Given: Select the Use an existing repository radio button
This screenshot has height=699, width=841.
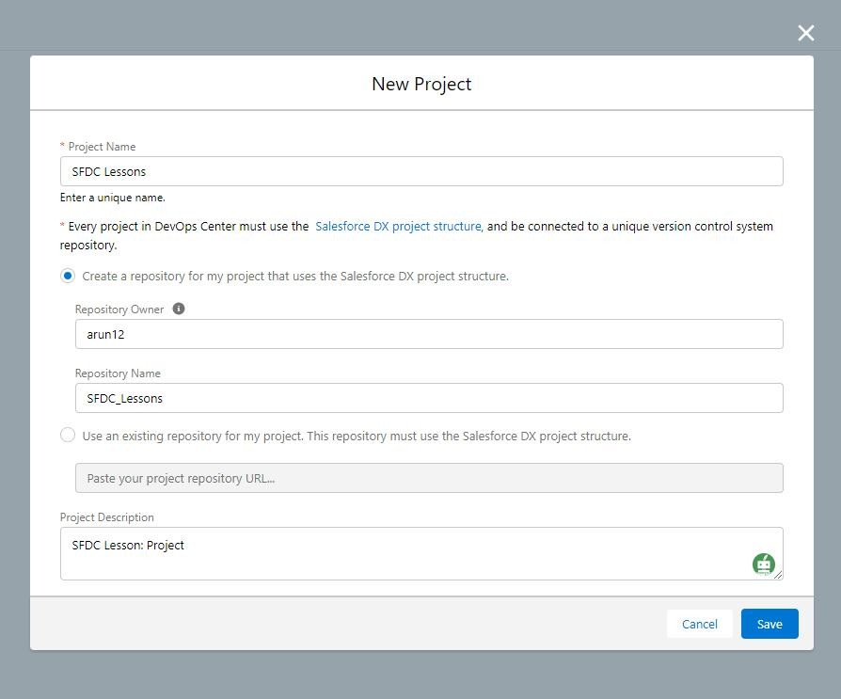Looking at the screenshot, I should pyautogui.click(x=68, y=435).
